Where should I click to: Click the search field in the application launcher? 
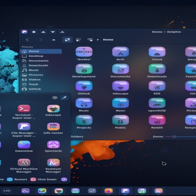coord(24,98)
